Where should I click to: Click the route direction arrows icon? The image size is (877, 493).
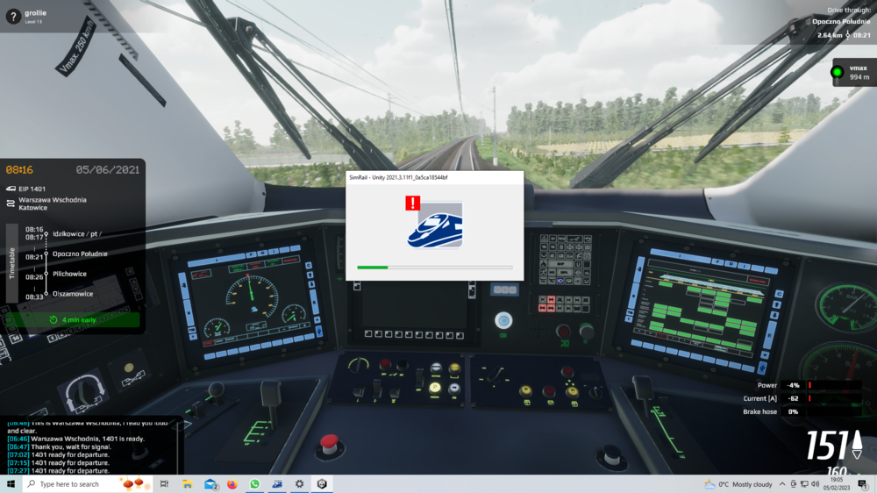tap(11, 204)
